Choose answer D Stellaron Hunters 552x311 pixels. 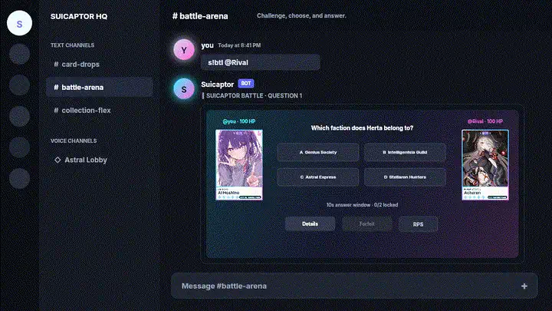click(405, 177)
